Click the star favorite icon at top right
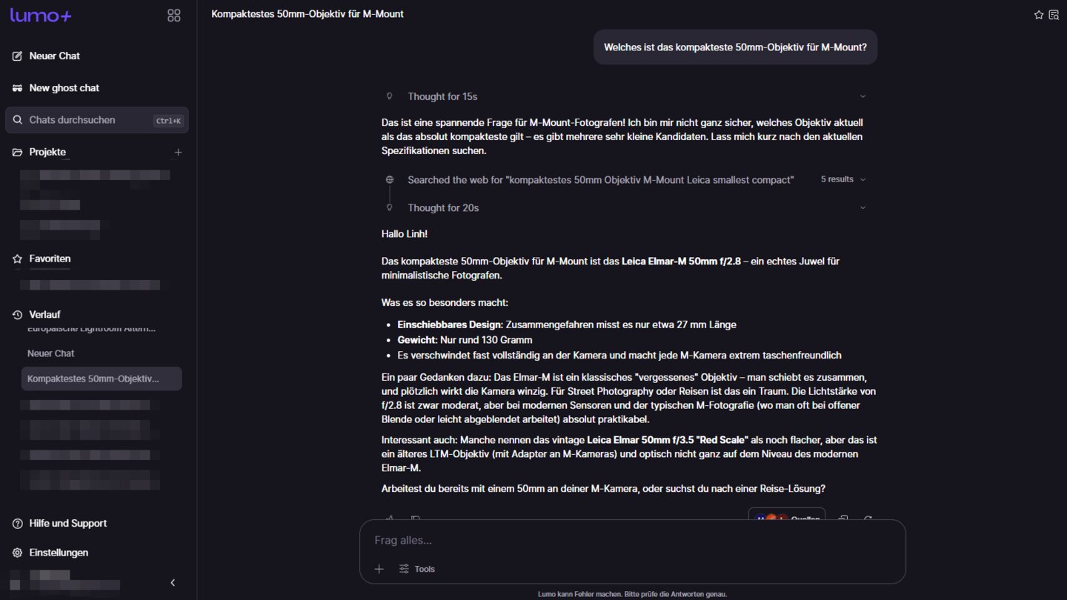 click(x=1039, y=15)
